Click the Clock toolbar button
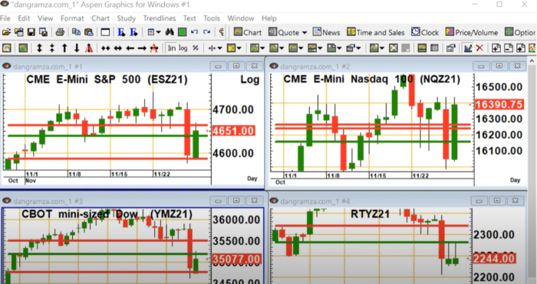The width and height of the screenshot is (537, 284). point(425,32)
